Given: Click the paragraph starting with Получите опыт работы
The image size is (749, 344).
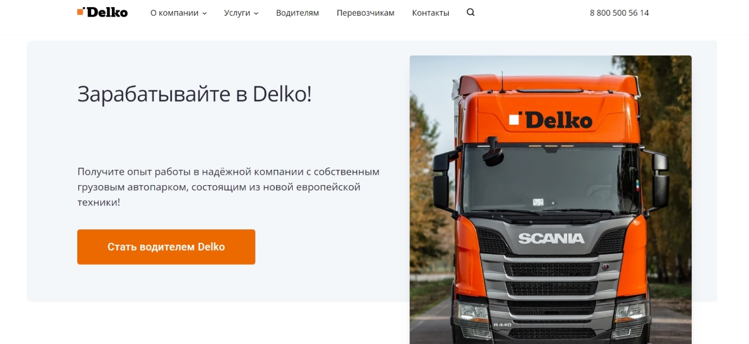Looking at the screenshot, I should click(x=228, y=187).
